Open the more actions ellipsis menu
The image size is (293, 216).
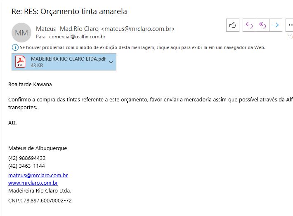289,25
